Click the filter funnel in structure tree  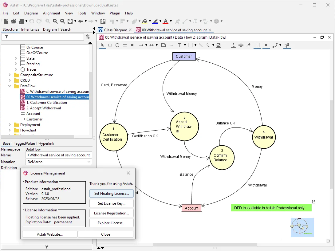click(7, 37)
